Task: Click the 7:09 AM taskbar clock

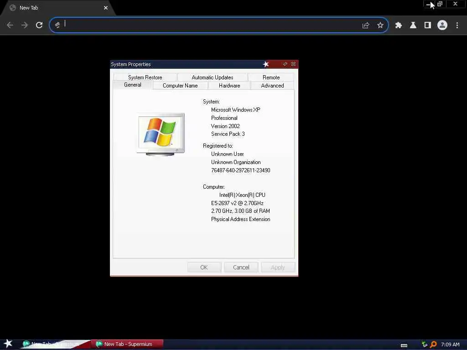Action: 450,345
